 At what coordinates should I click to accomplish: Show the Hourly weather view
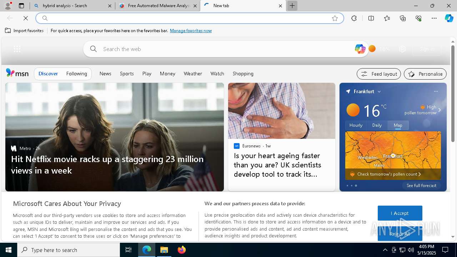click(x=356, y=125)
